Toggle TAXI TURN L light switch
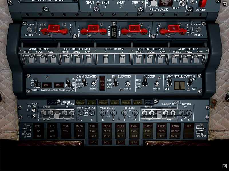 pyautogui.click(x=182, y=113)
